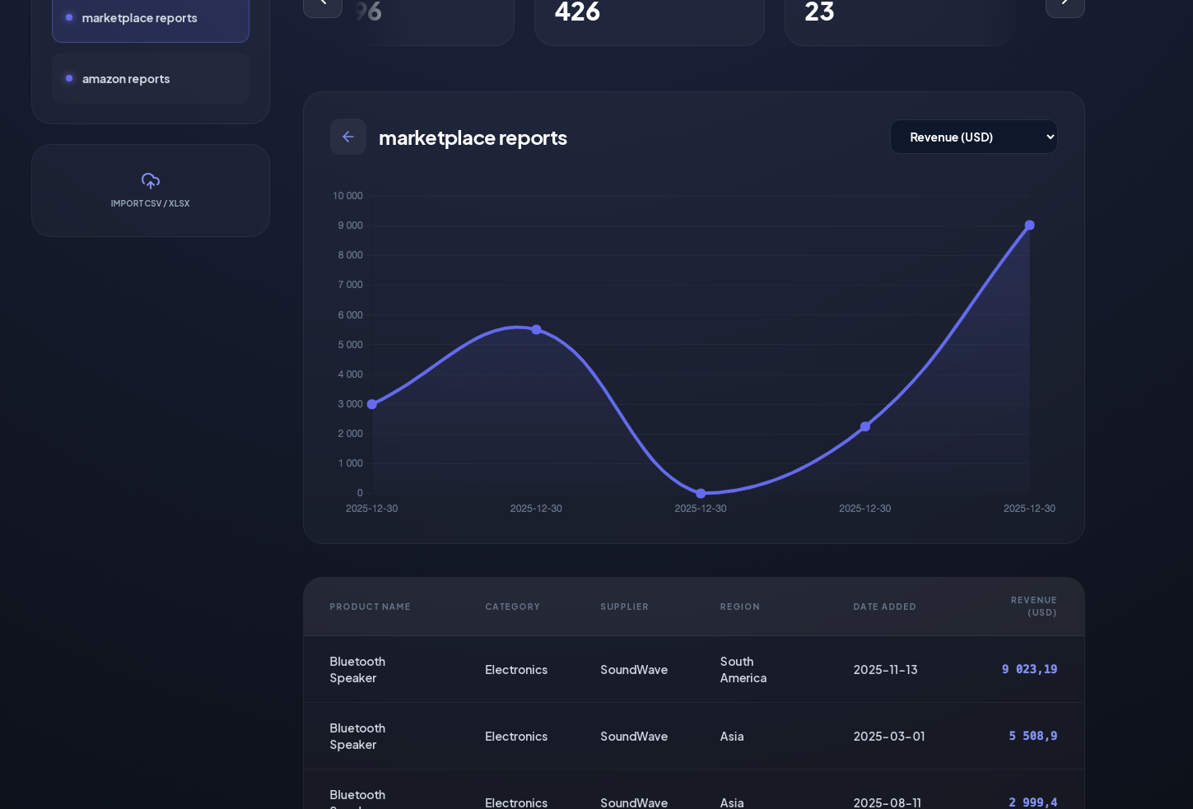Click South America region cell
The height and width of the screenshot is (809, 1193).
pos(743,670)
